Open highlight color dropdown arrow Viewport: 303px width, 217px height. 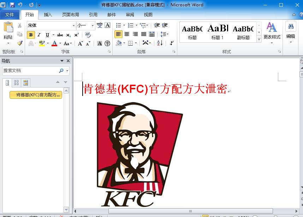[x=48, y=43]
